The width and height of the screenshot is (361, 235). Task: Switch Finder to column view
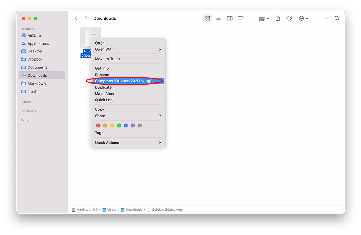coord(230,18)
